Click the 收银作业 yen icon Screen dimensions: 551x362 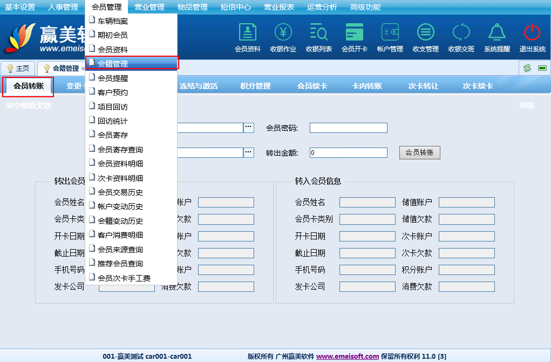pos(283,33)
